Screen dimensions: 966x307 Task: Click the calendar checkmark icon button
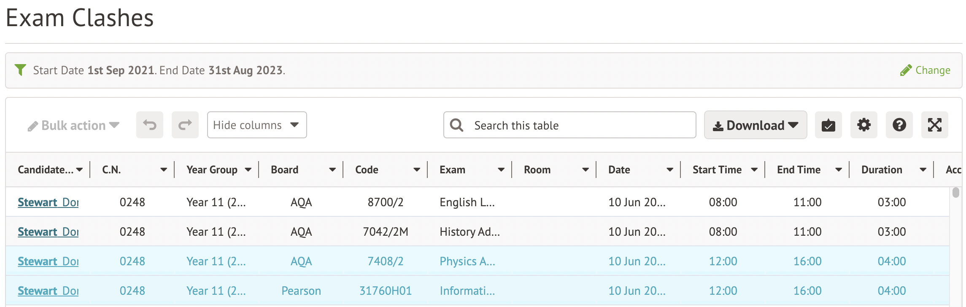click(828, 125)
